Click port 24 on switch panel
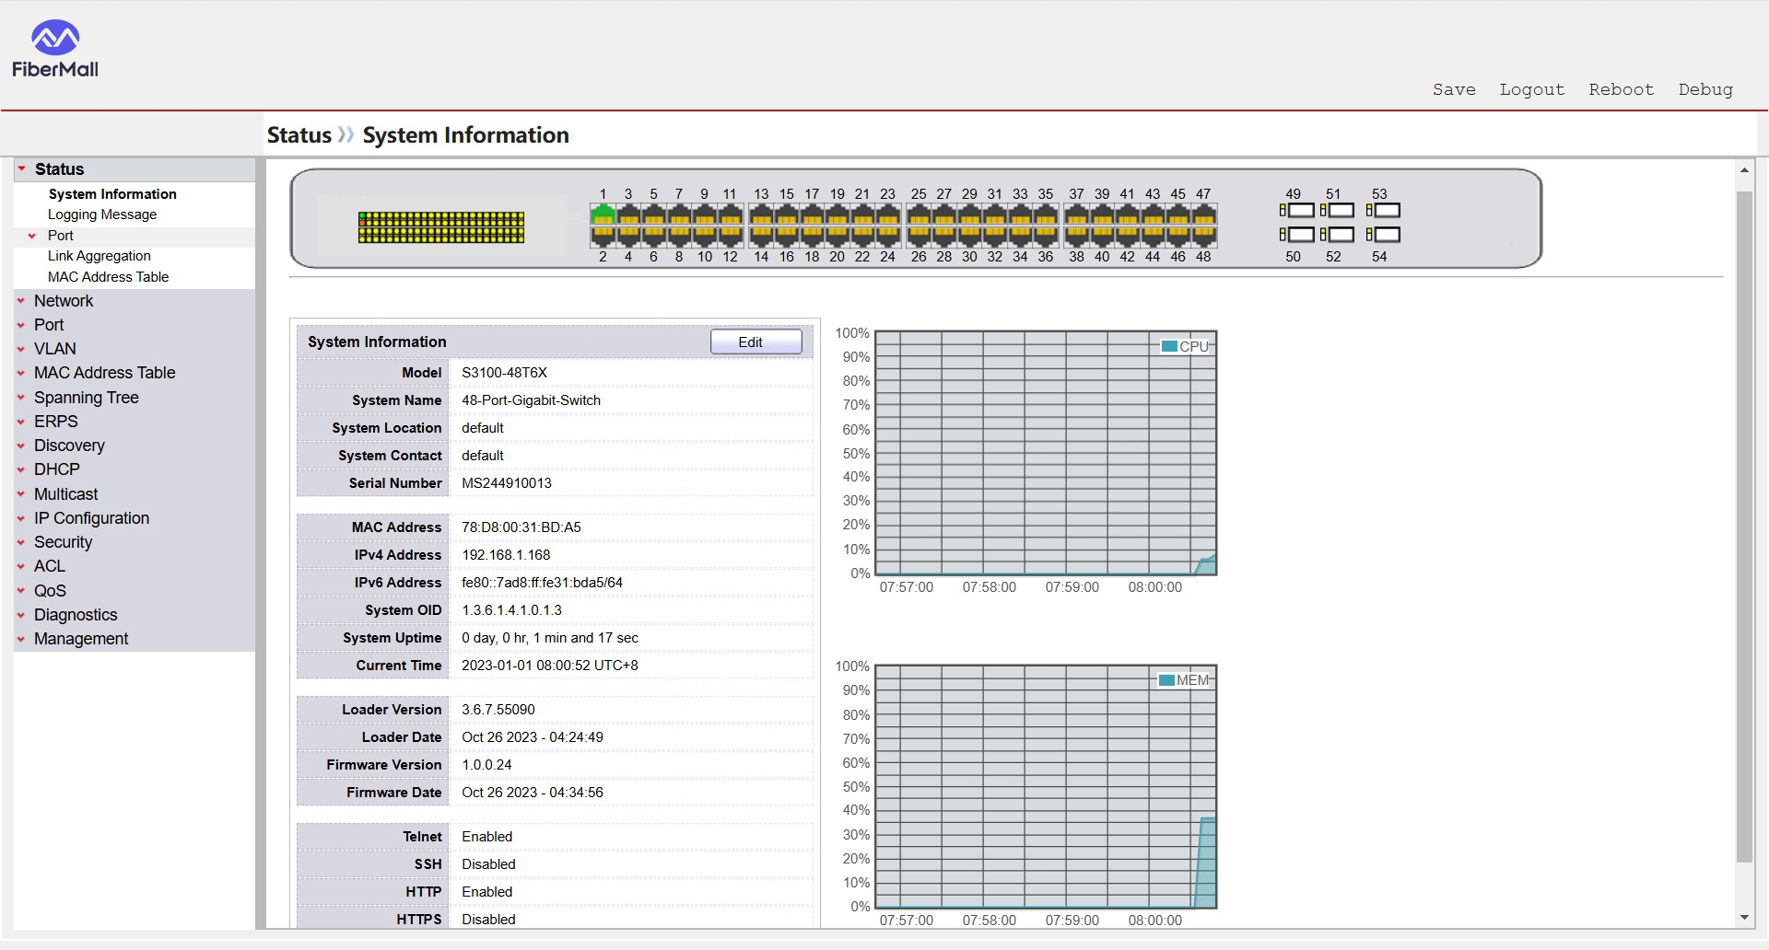Image resolution: width=1769 pixels, height=950 pixels. 887,236
